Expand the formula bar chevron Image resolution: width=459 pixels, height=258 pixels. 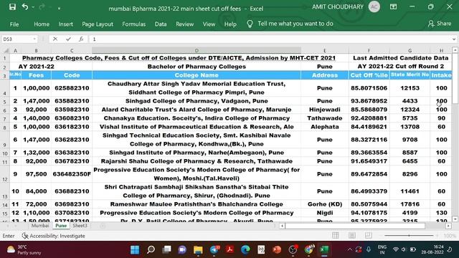[454, 39]
